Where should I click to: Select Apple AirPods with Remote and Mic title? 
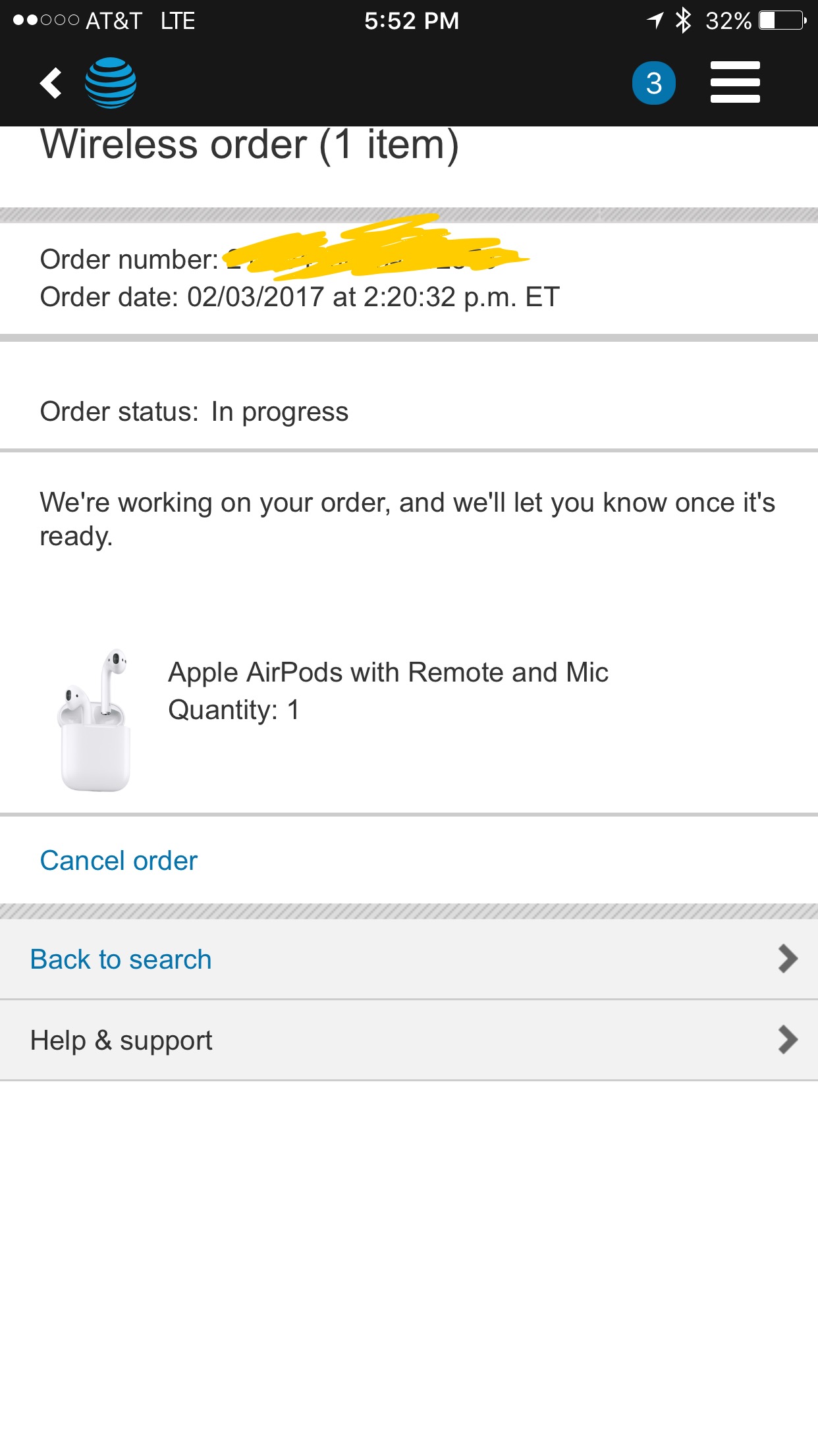[x=388, y=672]
